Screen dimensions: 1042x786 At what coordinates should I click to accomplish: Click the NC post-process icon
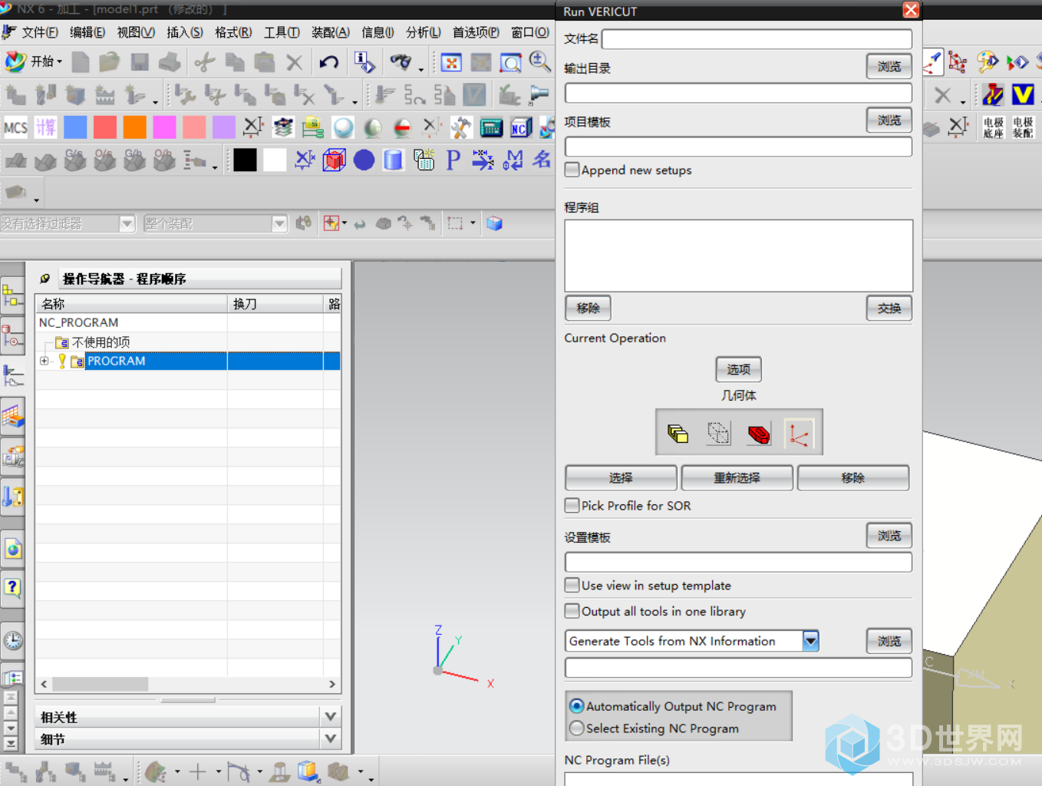tap(521, 127)
